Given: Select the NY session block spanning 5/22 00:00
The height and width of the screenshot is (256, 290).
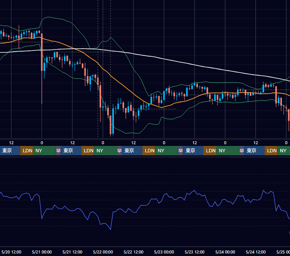Looking at the screenshot, I should [105, 151].
